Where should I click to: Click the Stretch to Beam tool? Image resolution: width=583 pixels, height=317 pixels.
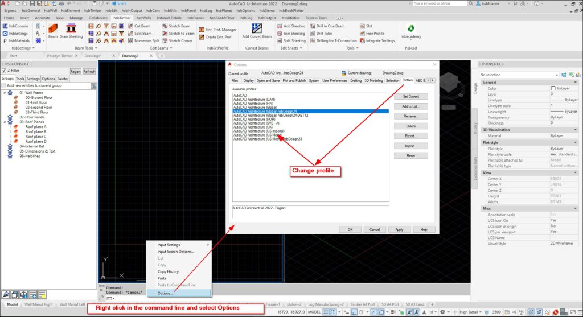pyautogui.click(x=178, y=34)
